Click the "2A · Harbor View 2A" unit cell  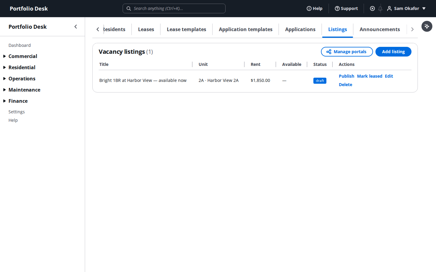[x=219, y=80]
